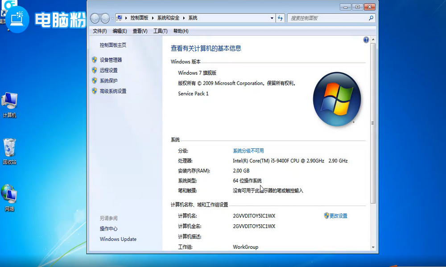Open 操作中心 link
Screen dimensions: 446x267
pos(108,229)
